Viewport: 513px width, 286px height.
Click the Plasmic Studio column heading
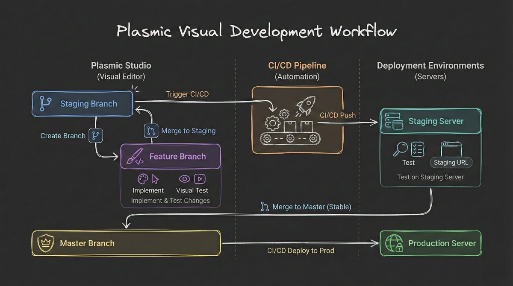click(121, 66)
